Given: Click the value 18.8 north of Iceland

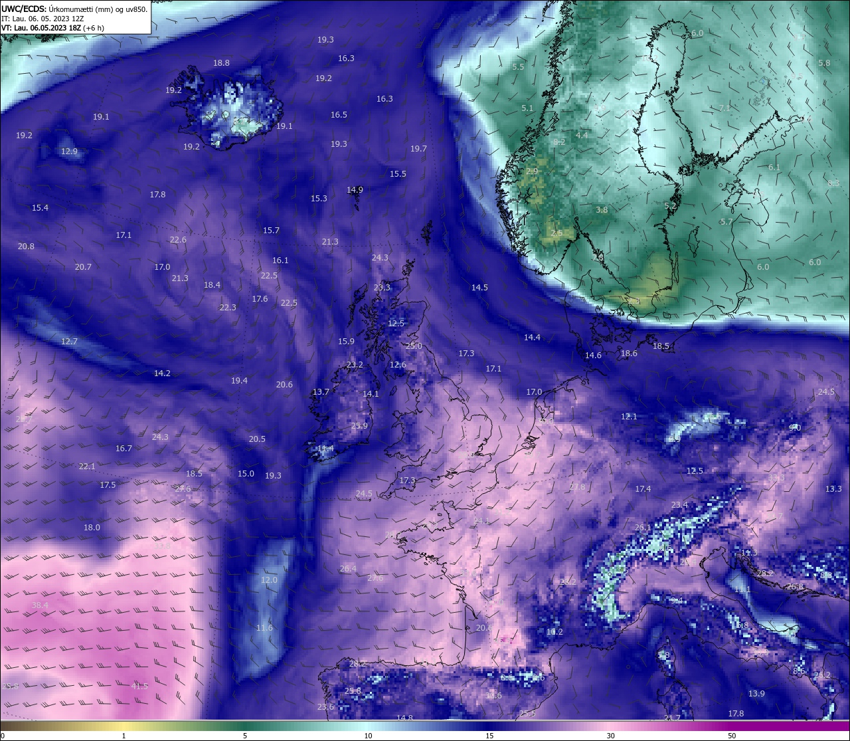Looking at the screenshot, I should coord(221,63).
